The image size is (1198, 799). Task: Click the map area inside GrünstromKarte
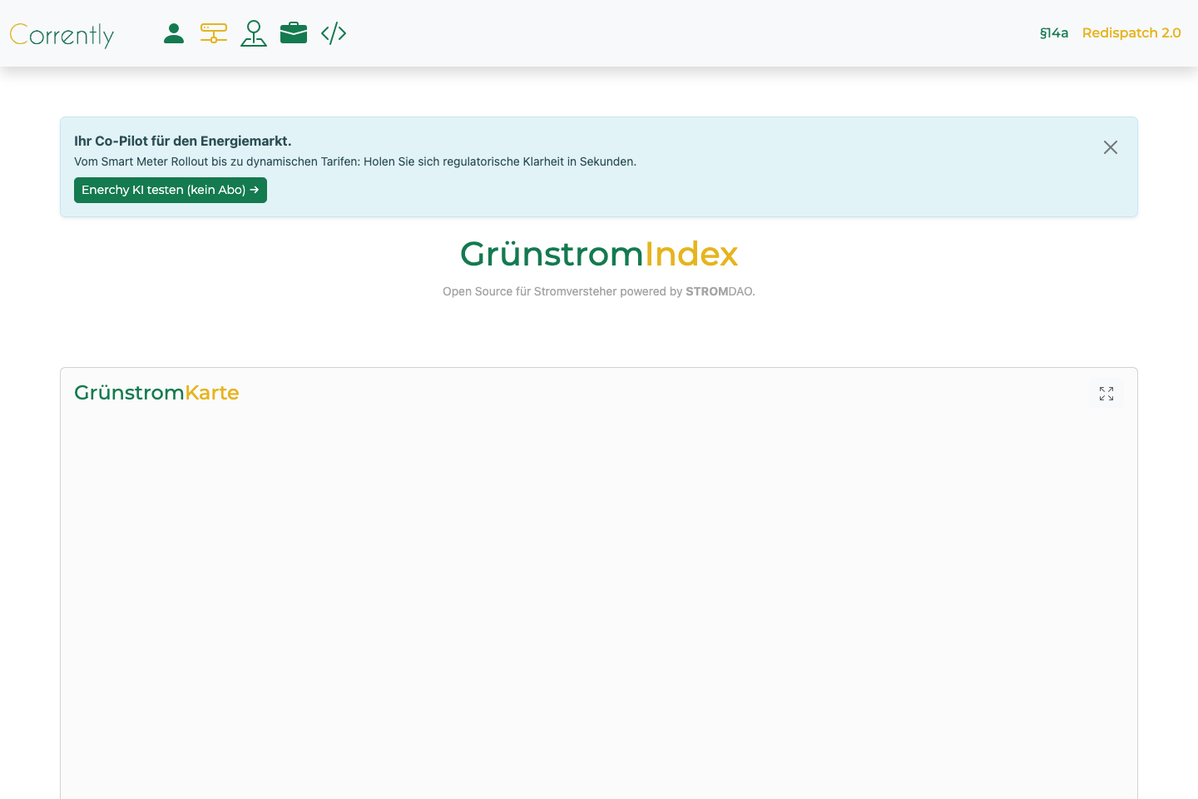[598, 599]
